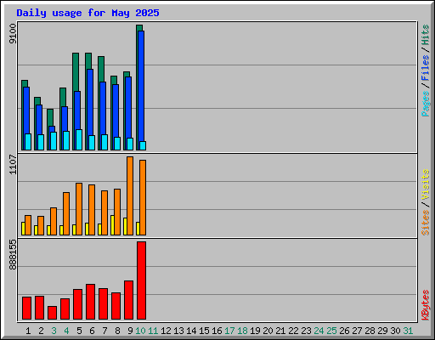Screen dimensions: 435x340
Task: Click the red KBytes bar for day 10
Action: click(x=141, y=280)
